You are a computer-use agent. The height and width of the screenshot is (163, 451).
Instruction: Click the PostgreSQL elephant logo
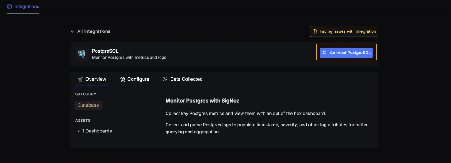(x=82, y=54)
